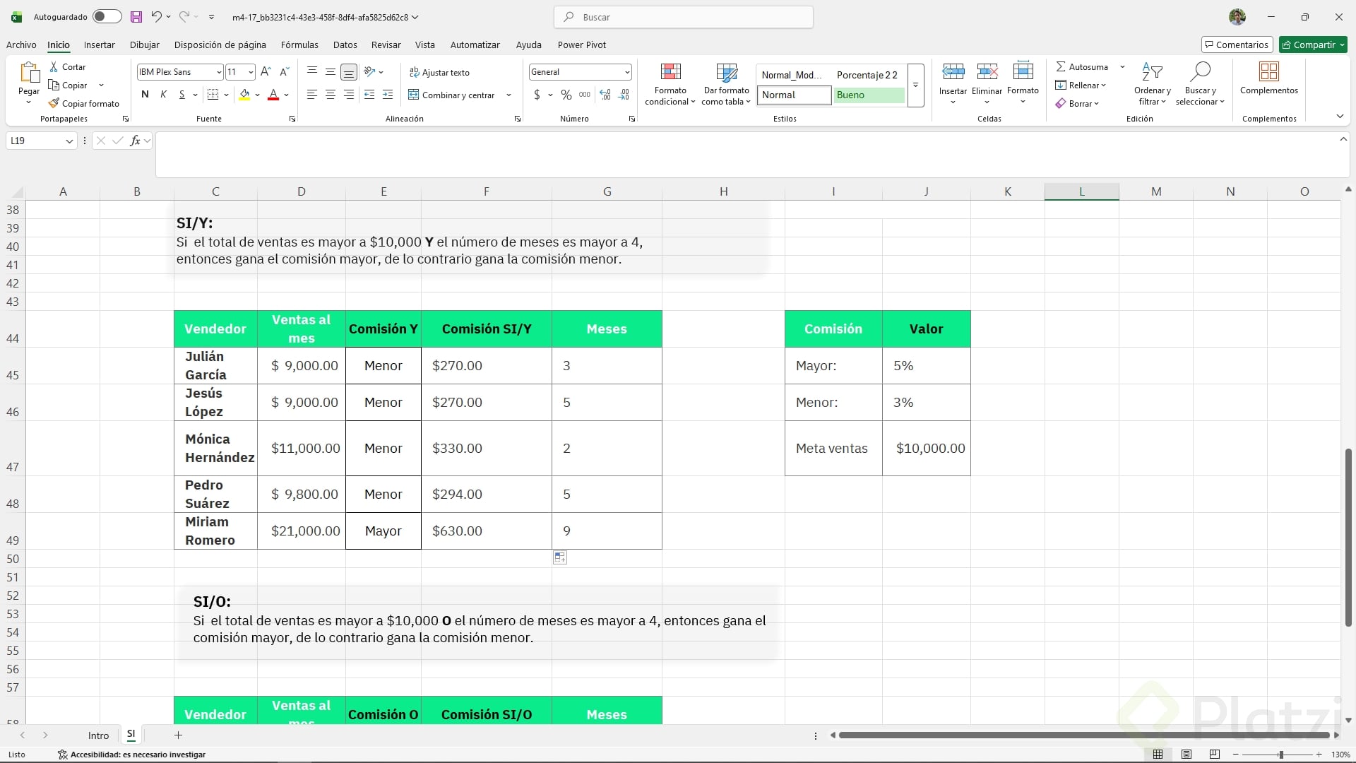The height and width of the screenshot is (763, 1356).
Task: Toggle Ajustar texto wrap option
Action: pos(439,73)
